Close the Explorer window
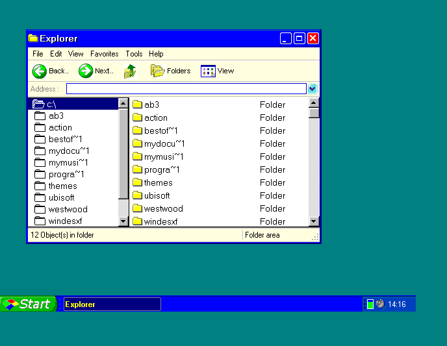 [313, 38]
